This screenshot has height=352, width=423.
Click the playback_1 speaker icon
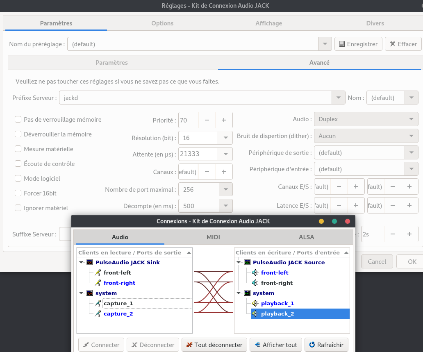(x=255, y=303)
